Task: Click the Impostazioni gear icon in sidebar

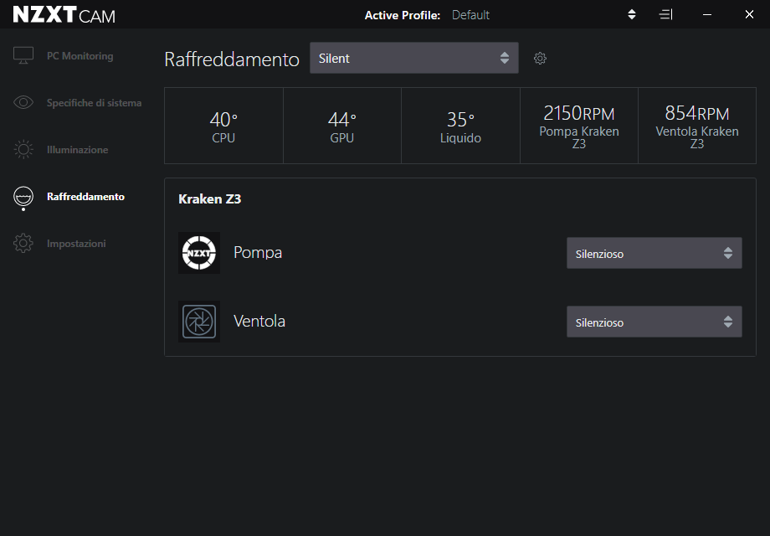Action: click(x=23, y=244)
